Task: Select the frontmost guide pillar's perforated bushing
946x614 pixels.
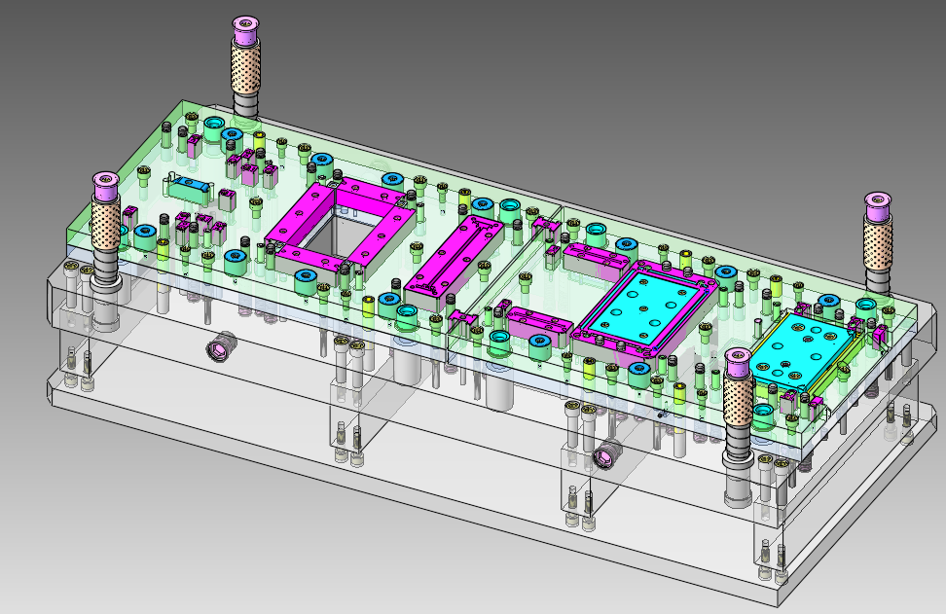Action: click(739, 399)
